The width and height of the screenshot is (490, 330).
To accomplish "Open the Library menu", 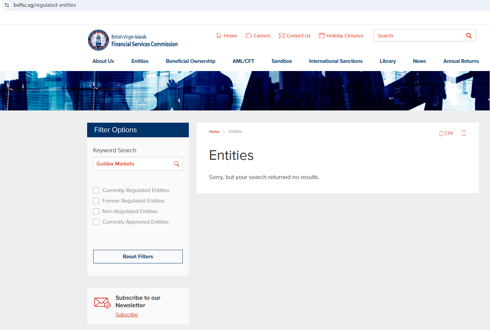I will [x=388, y=61].
